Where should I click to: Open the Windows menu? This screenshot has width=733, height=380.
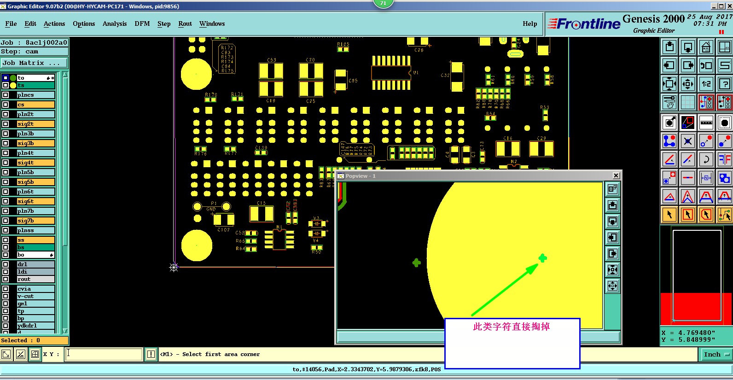(x=212, y=23)
